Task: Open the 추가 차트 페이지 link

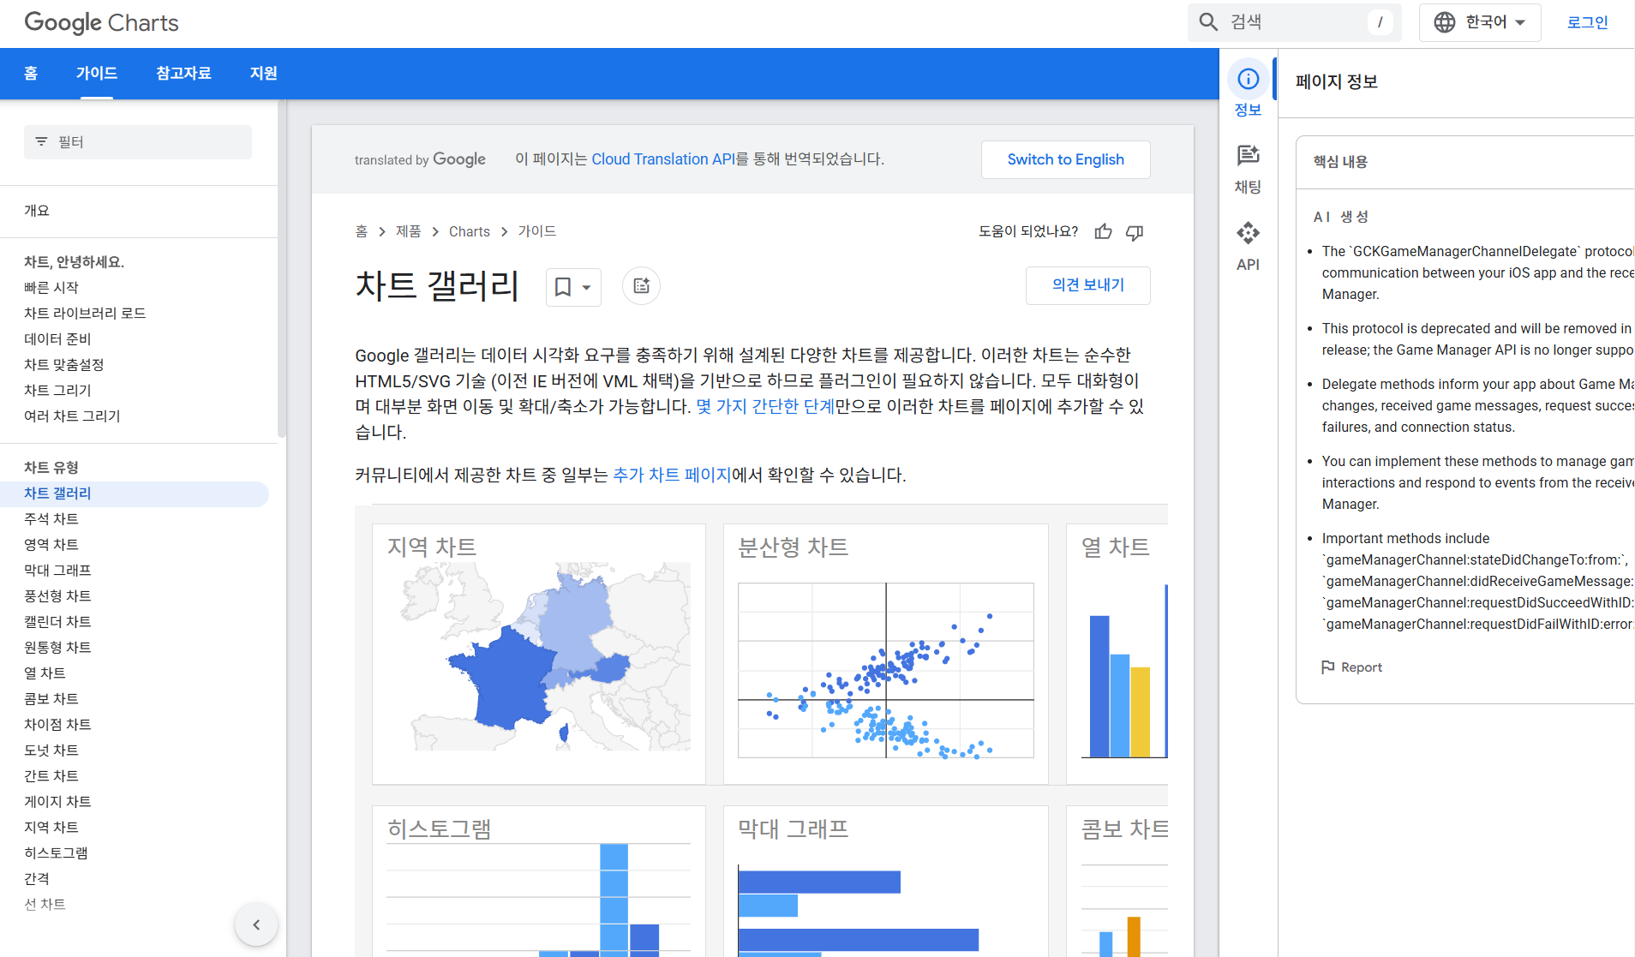Action: [x=673, y=475]
